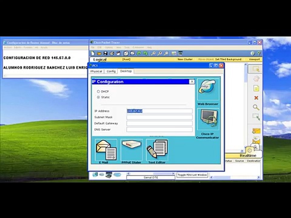Switch to the Desktop tab
Viewport: 291px width, 218px height.
click(x=126, y=71)
